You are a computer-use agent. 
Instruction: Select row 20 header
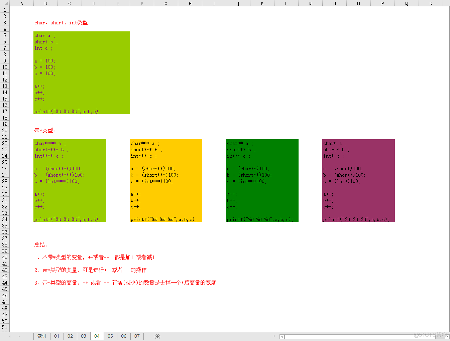tap(5, 131)
